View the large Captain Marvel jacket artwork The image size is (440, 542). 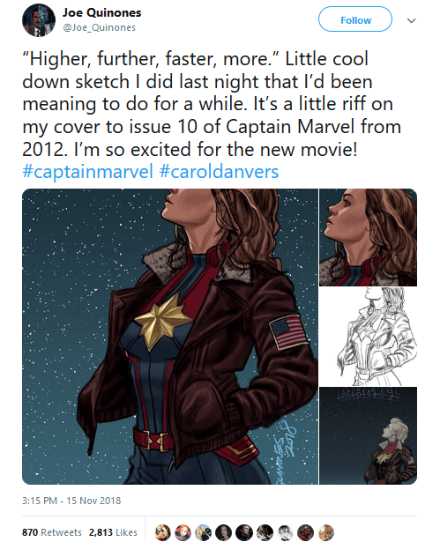170,337
